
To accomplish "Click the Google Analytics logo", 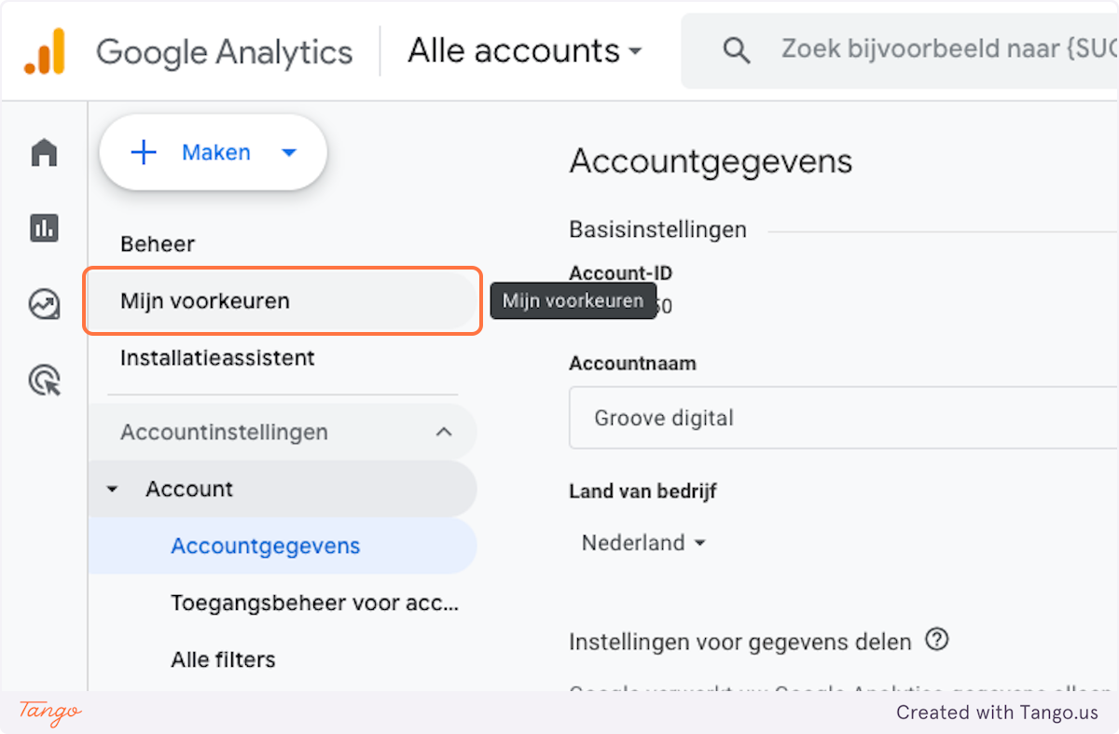I will [x=224, y=51].
